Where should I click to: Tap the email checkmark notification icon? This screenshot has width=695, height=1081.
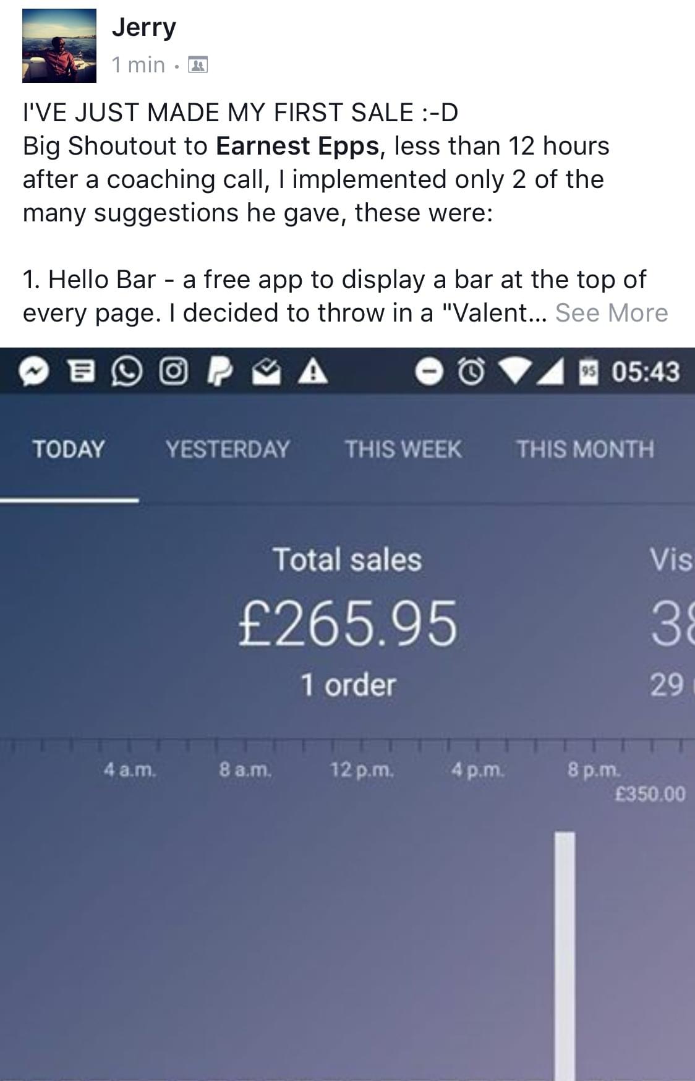[x=267, y=372]
